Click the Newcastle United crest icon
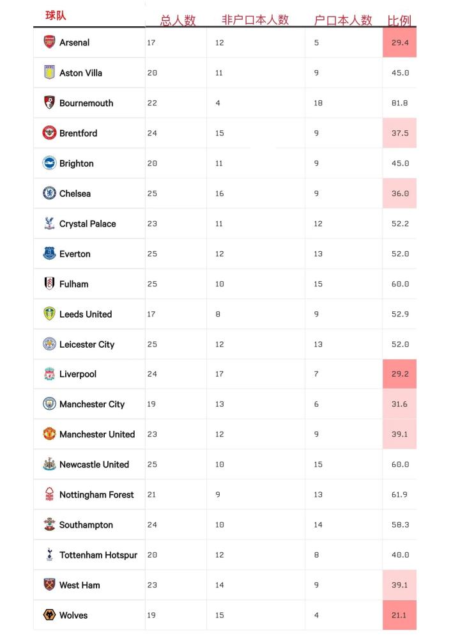This screenshot has height=638, width=460. pyautogui.click(x=49, y=464)
